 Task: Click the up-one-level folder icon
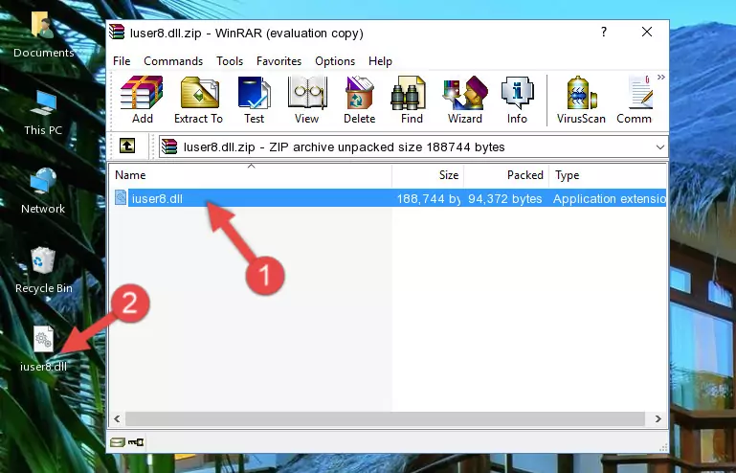point(127,146)
